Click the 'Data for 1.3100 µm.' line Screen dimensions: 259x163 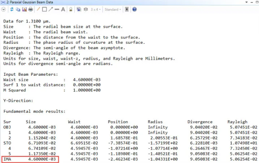coord(27,21)
